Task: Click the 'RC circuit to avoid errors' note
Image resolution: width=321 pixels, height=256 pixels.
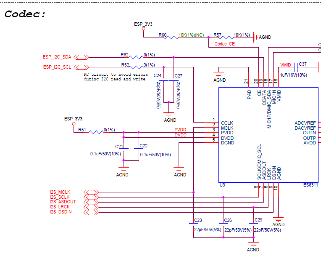Action: point(116,77)
